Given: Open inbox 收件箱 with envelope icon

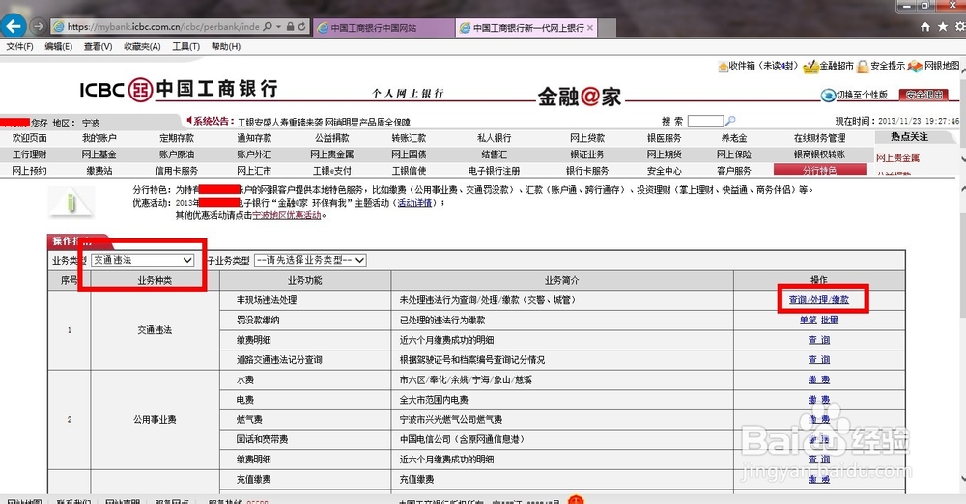Looking at the screenshot, I should pos(757,66).
